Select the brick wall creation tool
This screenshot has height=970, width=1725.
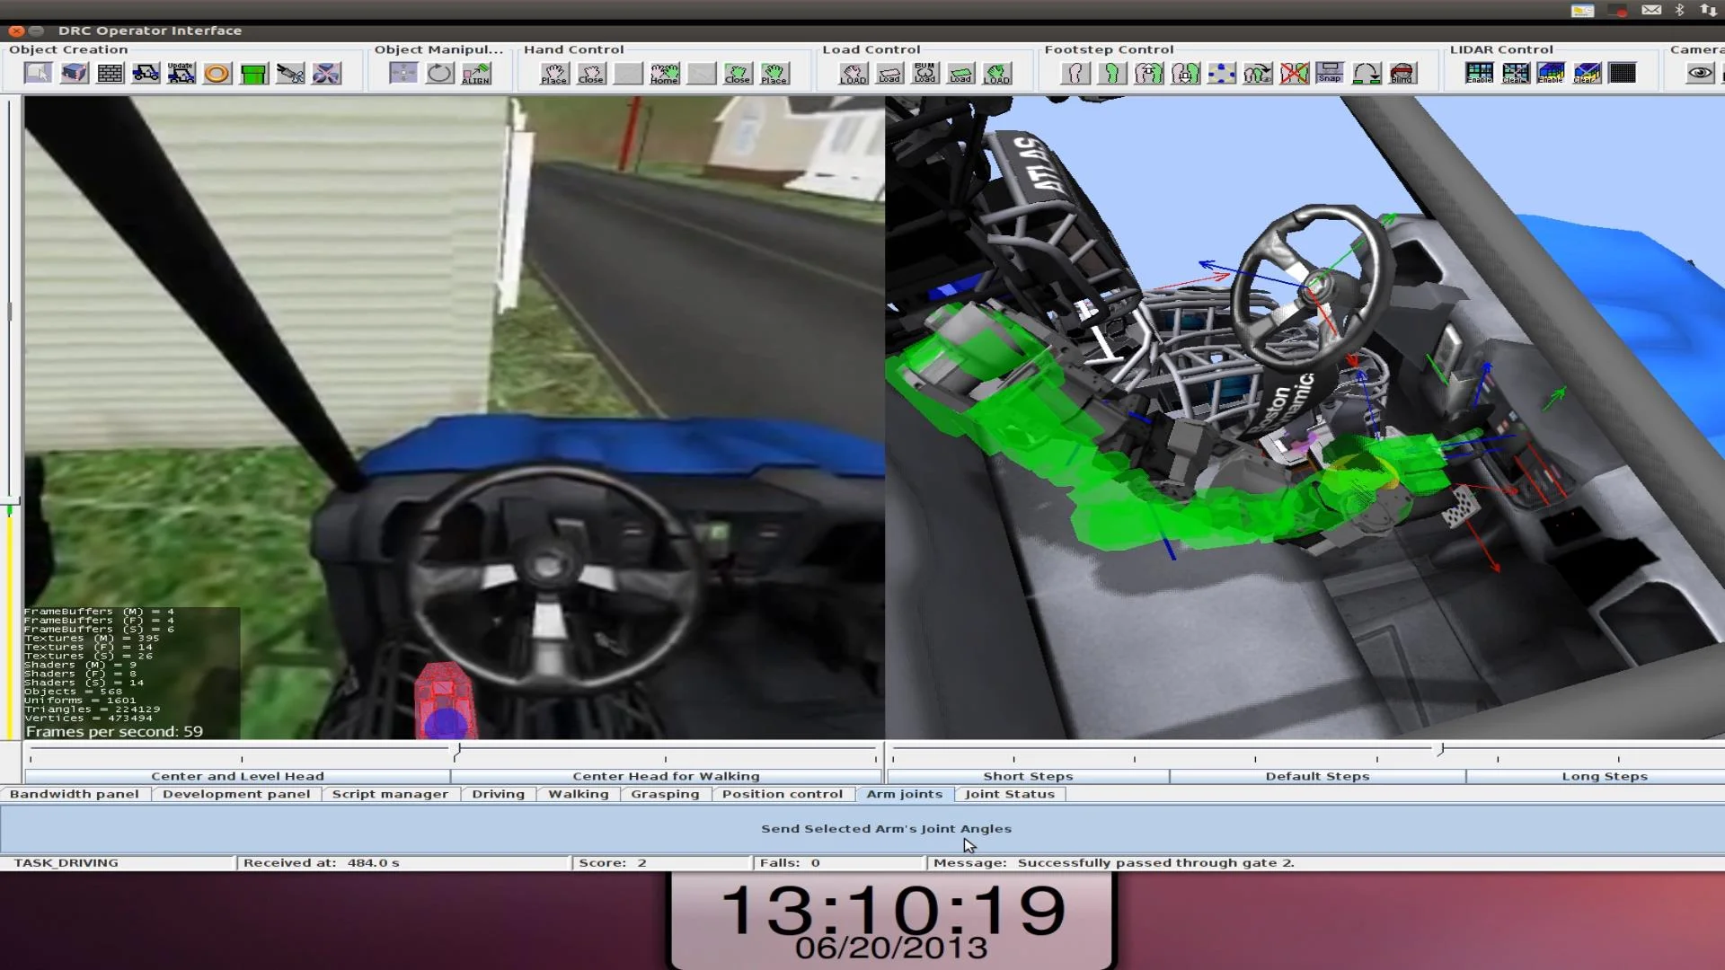click(x=109, y=73)
